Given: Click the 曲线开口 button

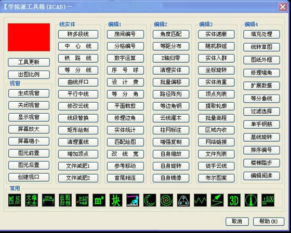Looking at the screenshot, I should (78, 82).
